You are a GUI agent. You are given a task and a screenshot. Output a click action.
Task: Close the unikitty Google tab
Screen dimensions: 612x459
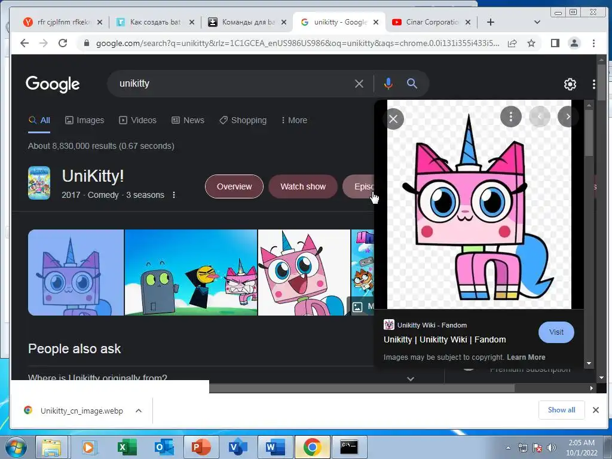[x=376, y=22]
